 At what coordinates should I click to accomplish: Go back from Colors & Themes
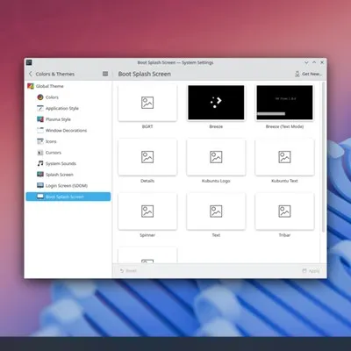tap(31, 74)
